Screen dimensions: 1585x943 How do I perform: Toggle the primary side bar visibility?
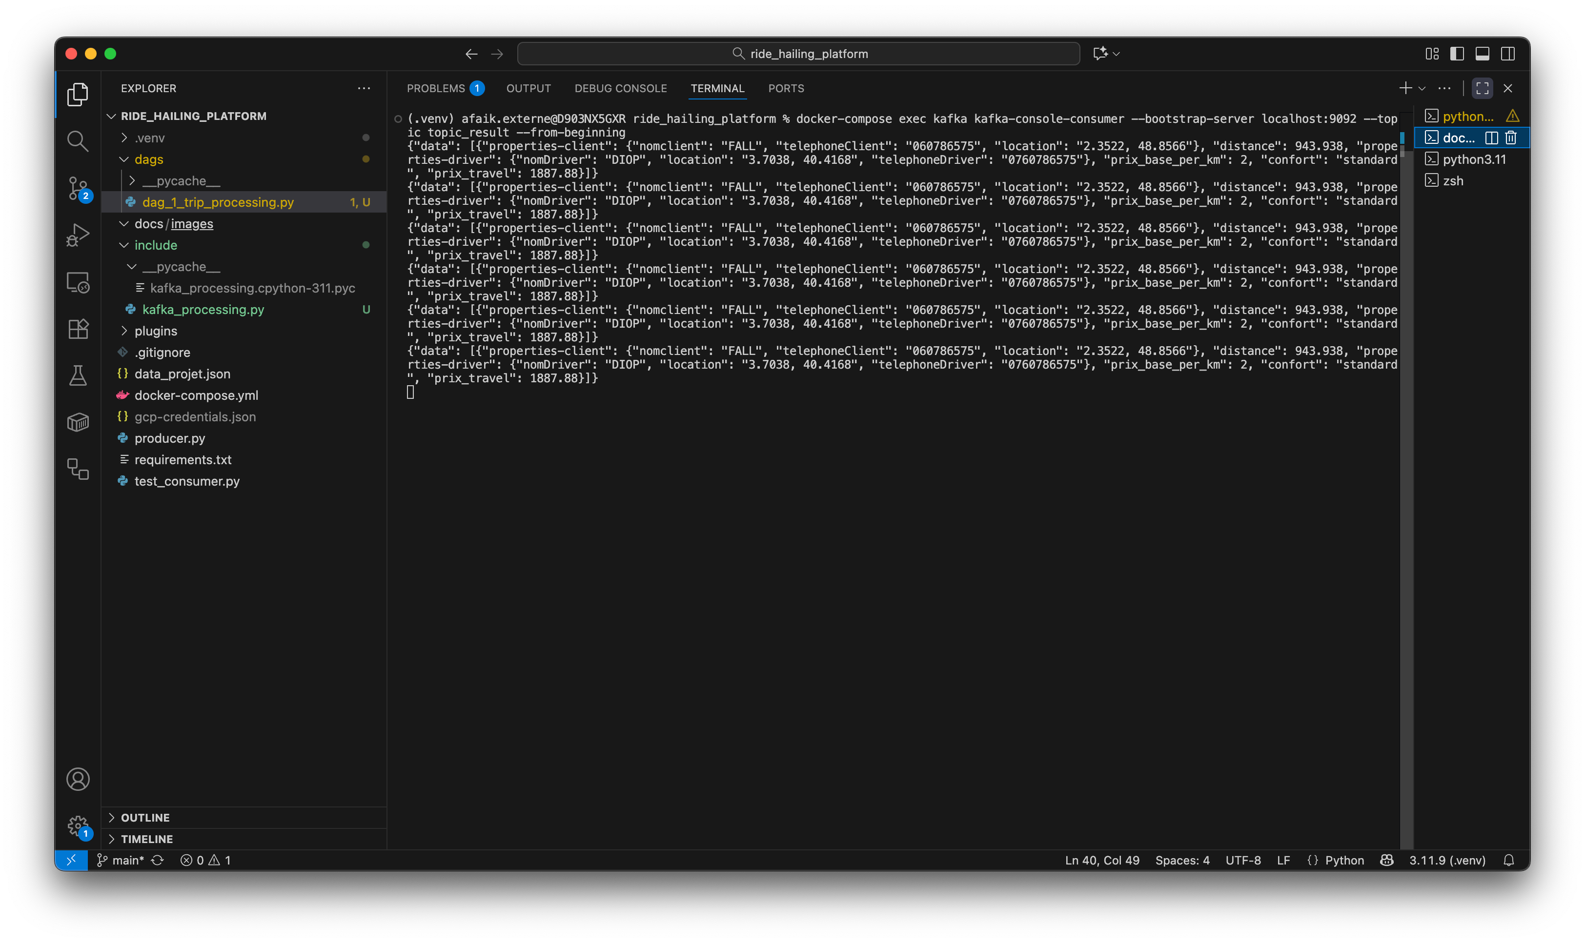pos(1457,54)
